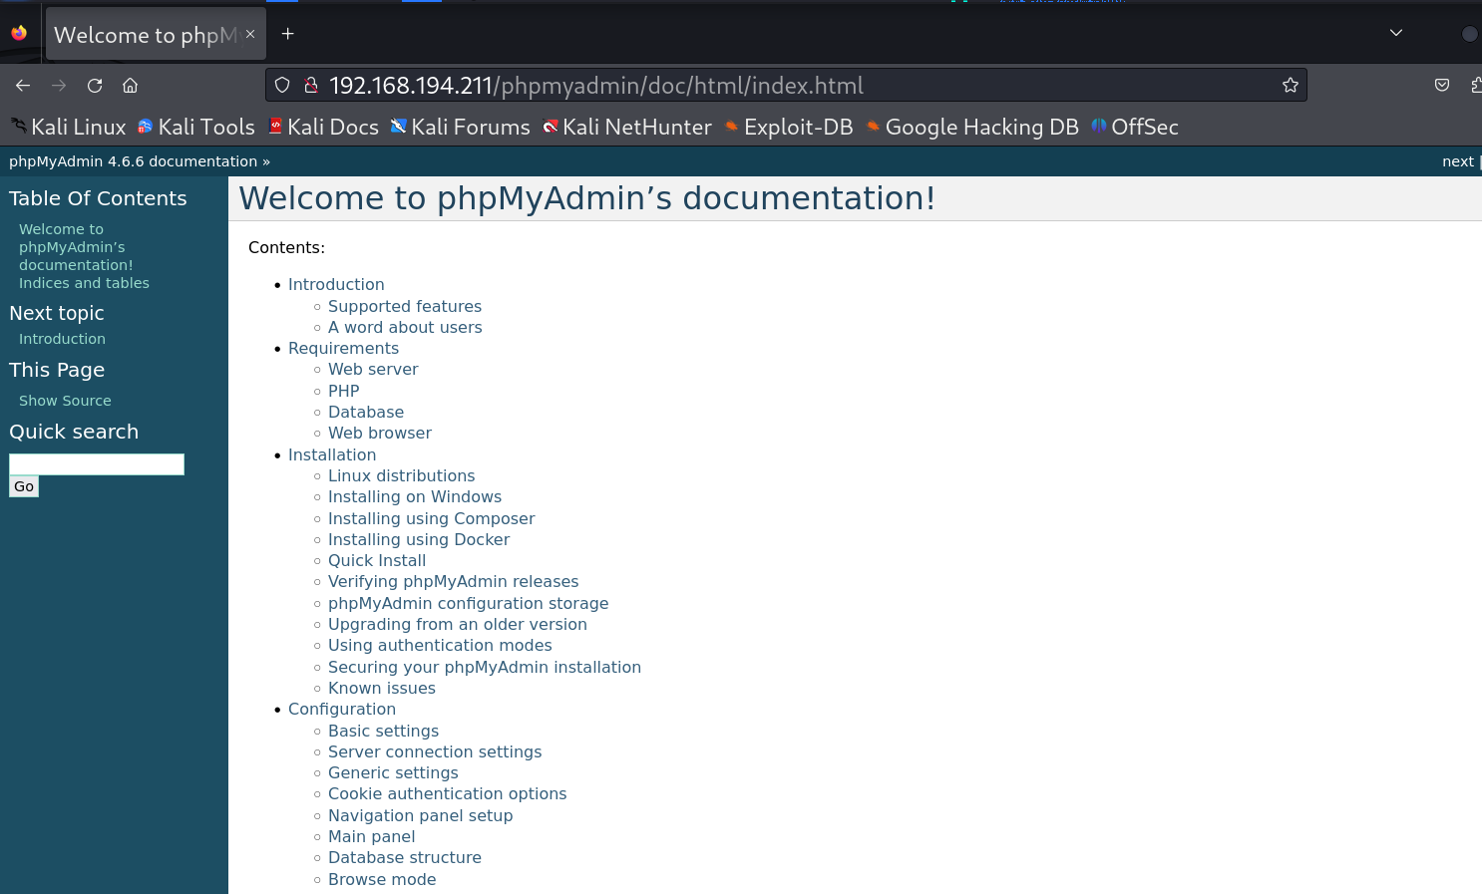1482x894 pixels.
Task: Open the Main panel link
Action: coord(372,837)
